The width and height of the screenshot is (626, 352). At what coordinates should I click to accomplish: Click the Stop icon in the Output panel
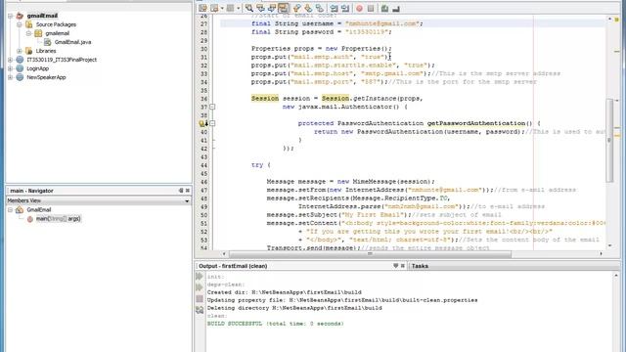pyautogui.click(x=200, y=298)
